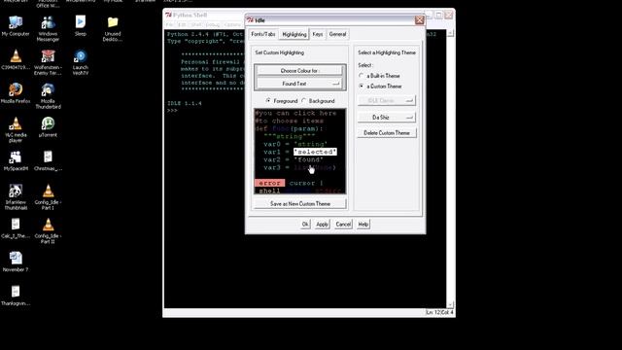Click 'selected' text in the sample

315,152
